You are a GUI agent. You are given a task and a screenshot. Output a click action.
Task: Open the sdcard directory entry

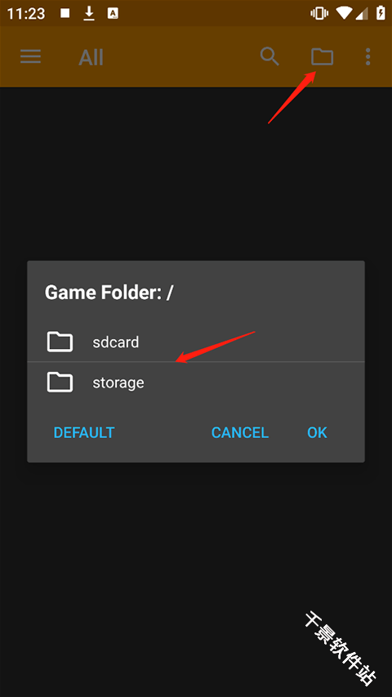pos(196,342)
